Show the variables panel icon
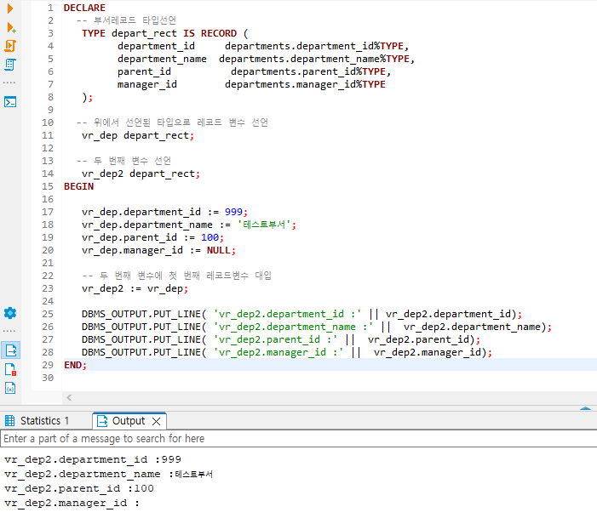The width and height of the screenshot is (597, 518). coord(10,388)
